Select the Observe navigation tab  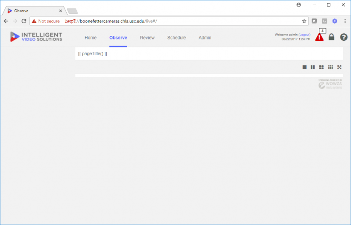(x=118, y=38)
